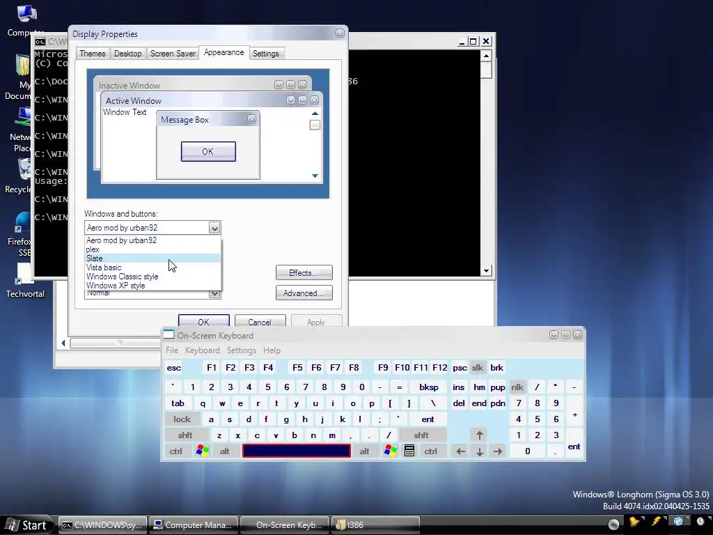Click command prompt scrollbar down arrow
The width and height of the screenshot is (713, 535).
point(486,271)
